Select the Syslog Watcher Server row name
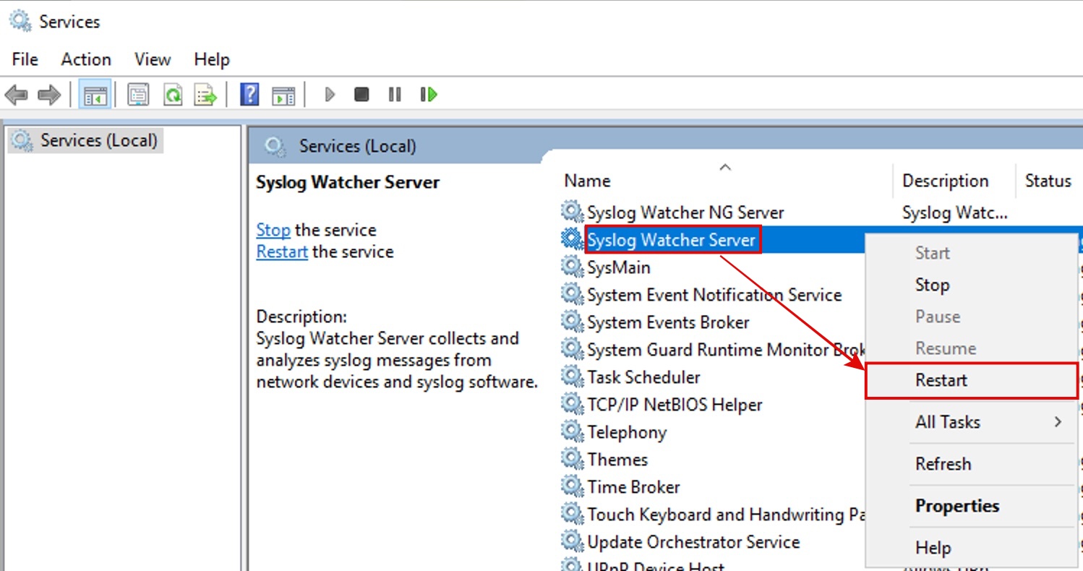The width and height of the screenshot is (1083, 571). click(672, 239)
